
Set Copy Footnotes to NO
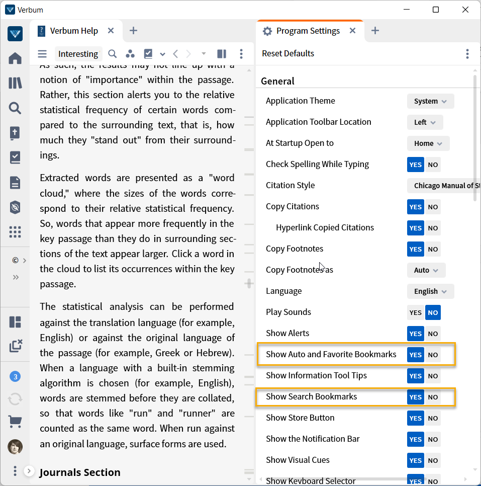coord(433,249)
